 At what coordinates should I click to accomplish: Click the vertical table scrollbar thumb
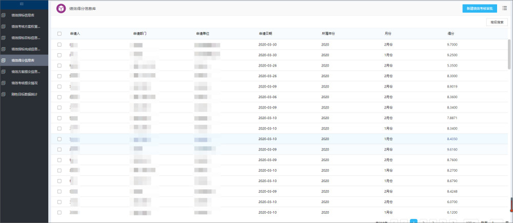click(x=509, y=54)
